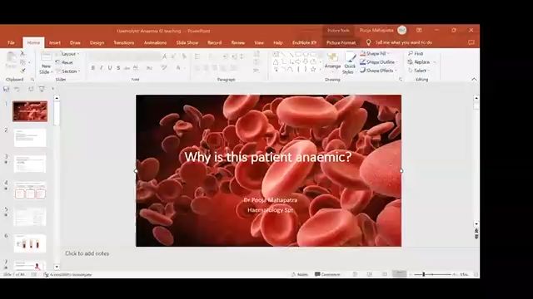Open the Shape Fill dropdown
The width and height of the screenshot is (533, 299).
[x=375, y=53]
